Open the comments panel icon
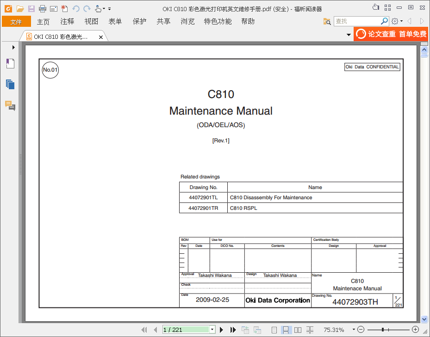Viewport: 430px width, 337px height. pyautogui.click(x=10, y=105)
